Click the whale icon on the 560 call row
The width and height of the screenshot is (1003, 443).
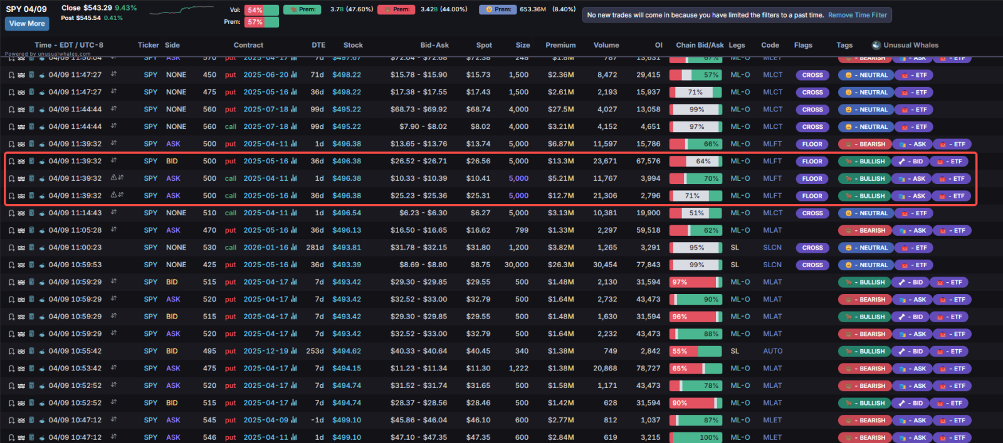[42, 127]
